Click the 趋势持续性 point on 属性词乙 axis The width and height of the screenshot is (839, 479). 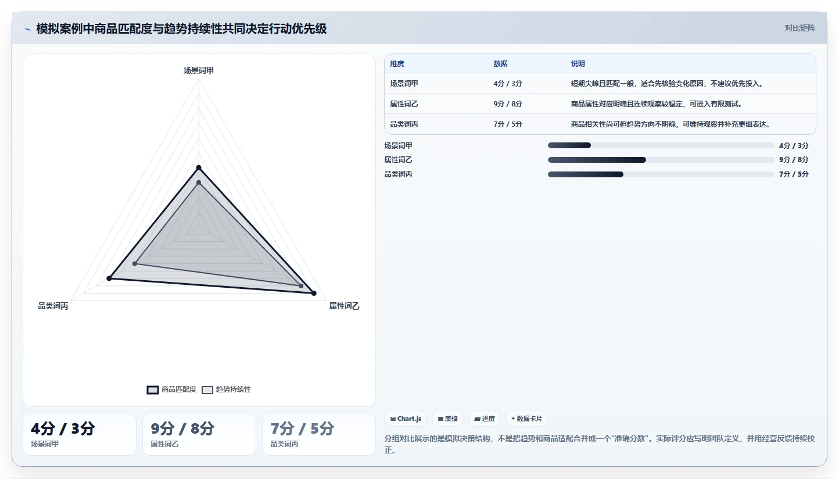pyautogui.click(x=301, y=286)
